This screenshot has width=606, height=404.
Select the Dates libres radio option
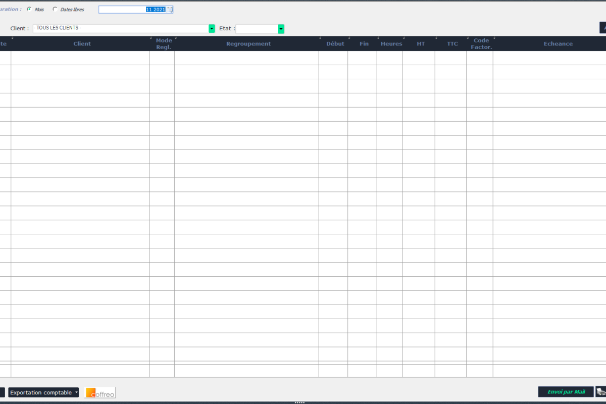pyautogui.click(x=55, y=9)
